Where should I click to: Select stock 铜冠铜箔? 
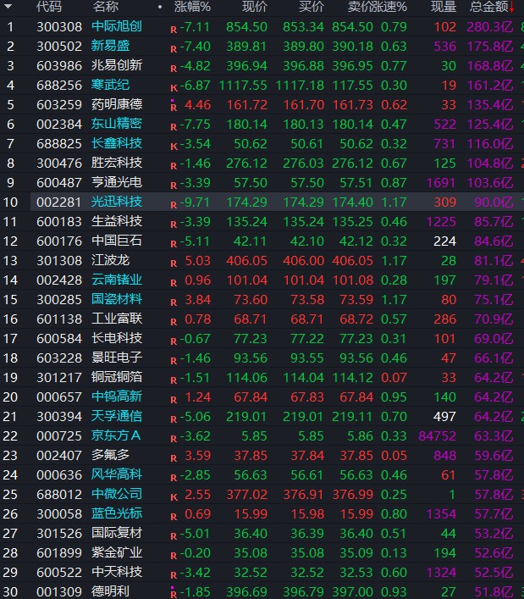(x=117, y=377)
